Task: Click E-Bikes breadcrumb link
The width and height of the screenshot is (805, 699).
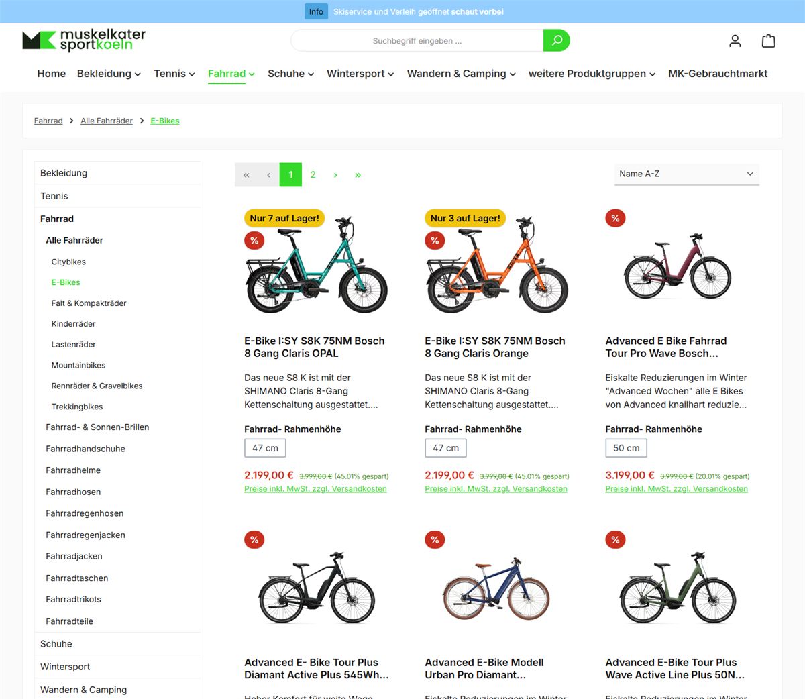Action: click(165, 121)
